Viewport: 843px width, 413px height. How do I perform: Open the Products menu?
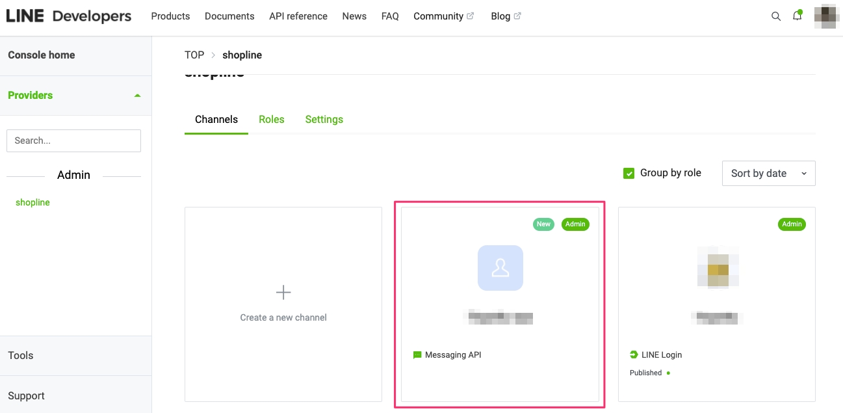[170, 16]
